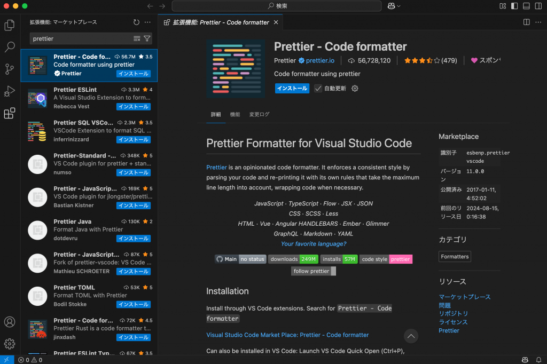Screen dimensions: 547x364
Task: Click the downloads 249M badge
Action: pyautogui.click(x=293, y=259)
